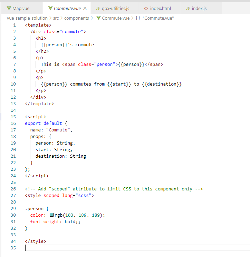The image size is (250, 257).
Task: Click the scoped attribute in the style tag
Action: point(51,196)
